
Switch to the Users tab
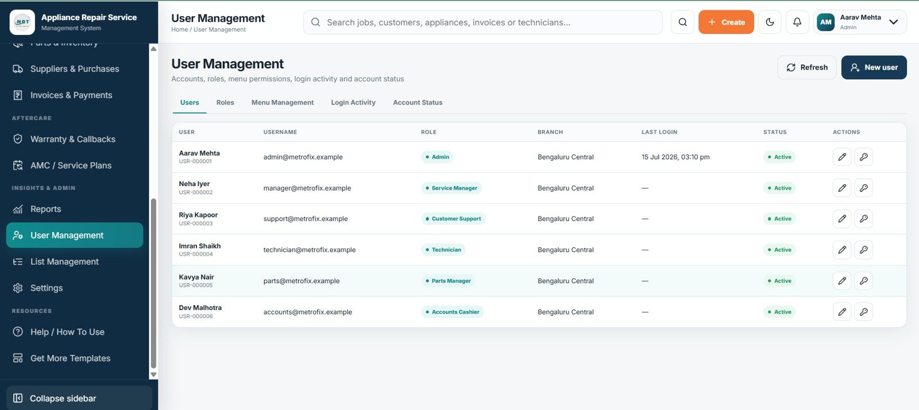(x=190, y=103)
